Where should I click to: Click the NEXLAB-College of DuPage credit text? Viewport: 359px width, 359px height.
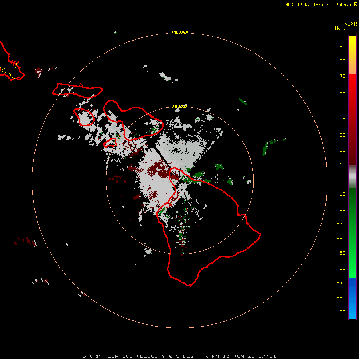pos(318,4)
